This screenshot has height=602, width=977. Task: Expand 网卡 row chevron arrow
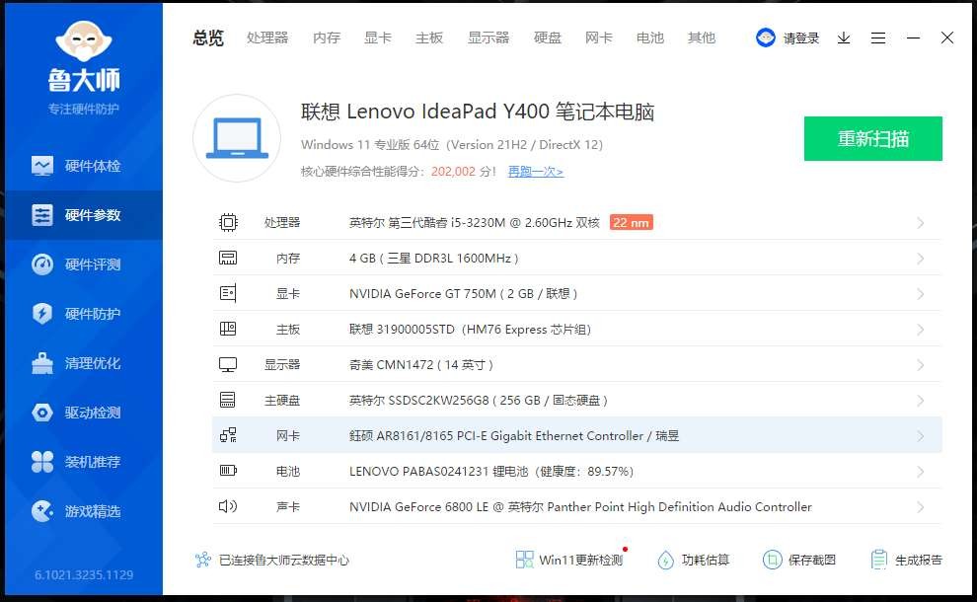point(921,436)
